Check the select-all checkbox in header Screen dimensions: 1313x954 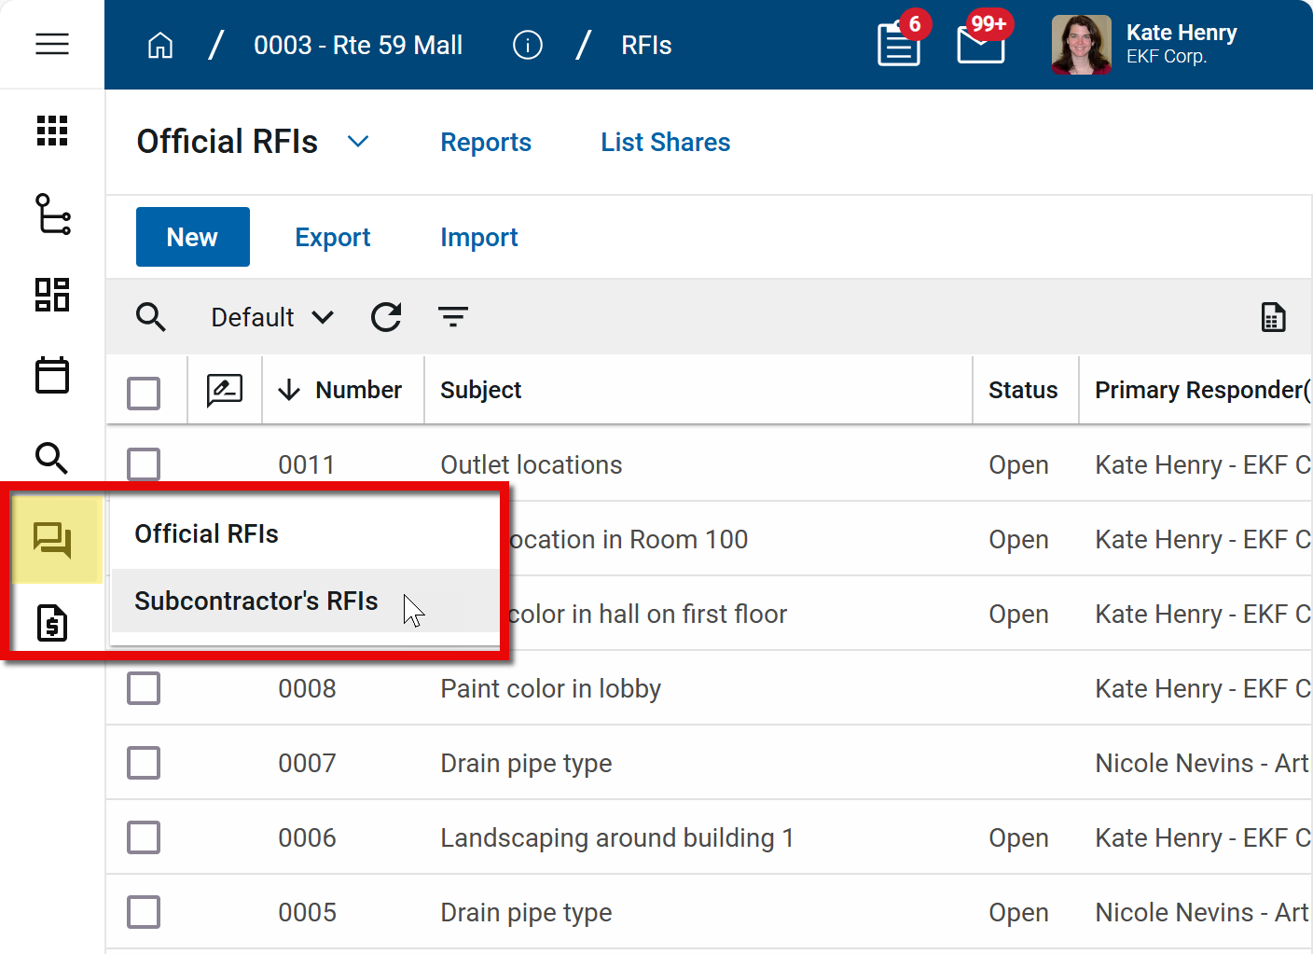[x=144, y=393]
